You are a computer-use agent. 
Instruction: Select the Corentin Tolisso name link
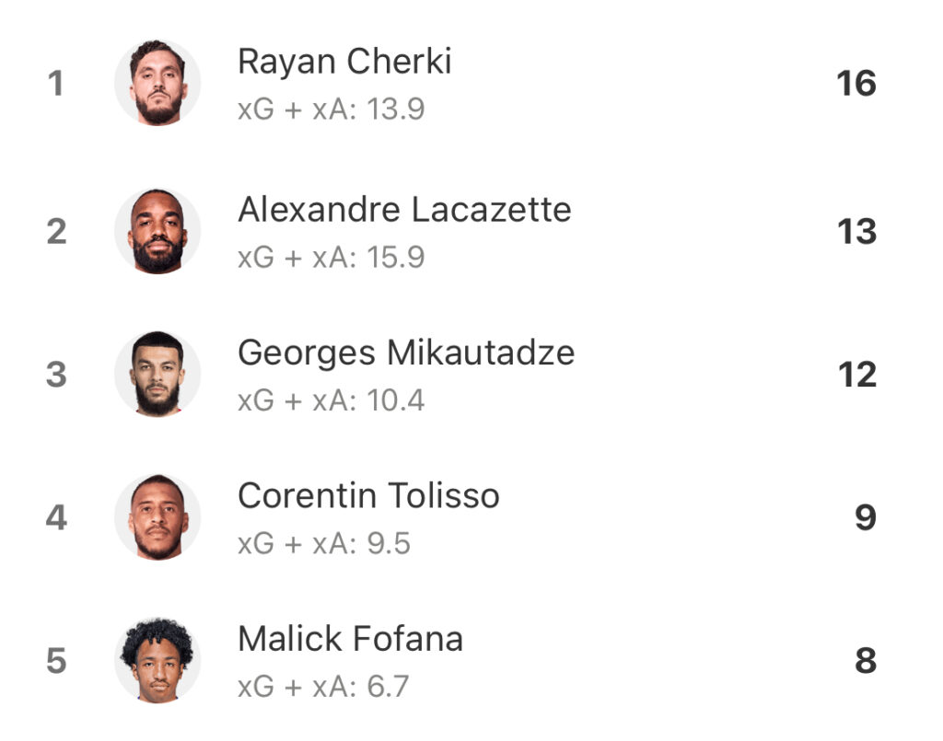pos(368,496)
